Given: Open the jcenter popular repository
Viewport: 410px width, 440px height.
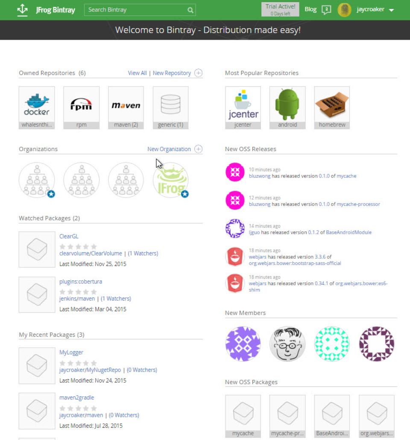Looking at the screenshot, I should tap(243, 108).
